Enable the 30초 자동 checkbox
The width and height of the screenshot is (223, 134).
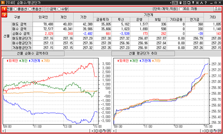coord(181,9)
